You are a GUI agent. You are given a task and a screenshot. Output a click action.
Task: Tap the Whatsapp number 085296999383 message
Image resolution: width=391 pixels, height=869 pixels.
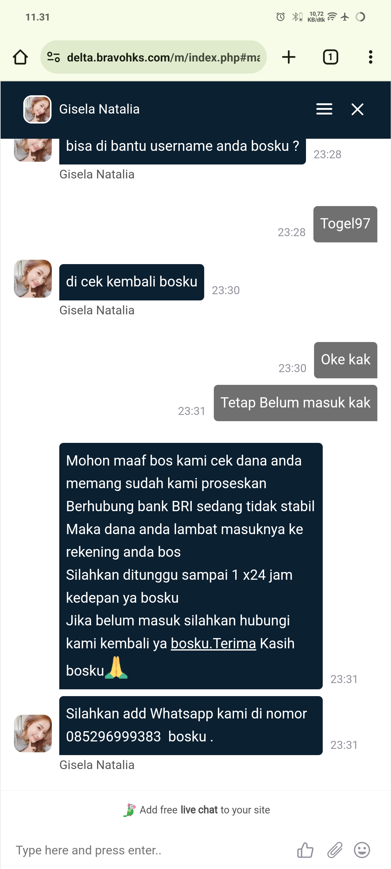(x=191, y=725)
